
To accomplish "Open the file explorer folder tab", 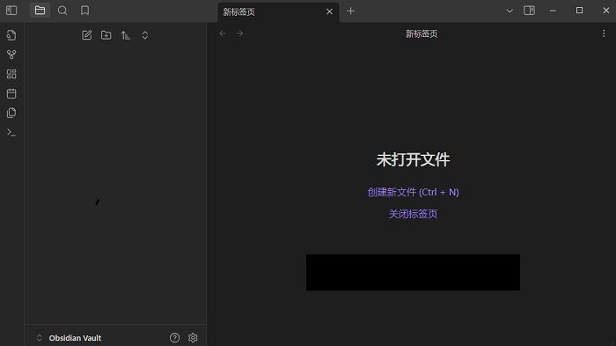I will [40, 11].
